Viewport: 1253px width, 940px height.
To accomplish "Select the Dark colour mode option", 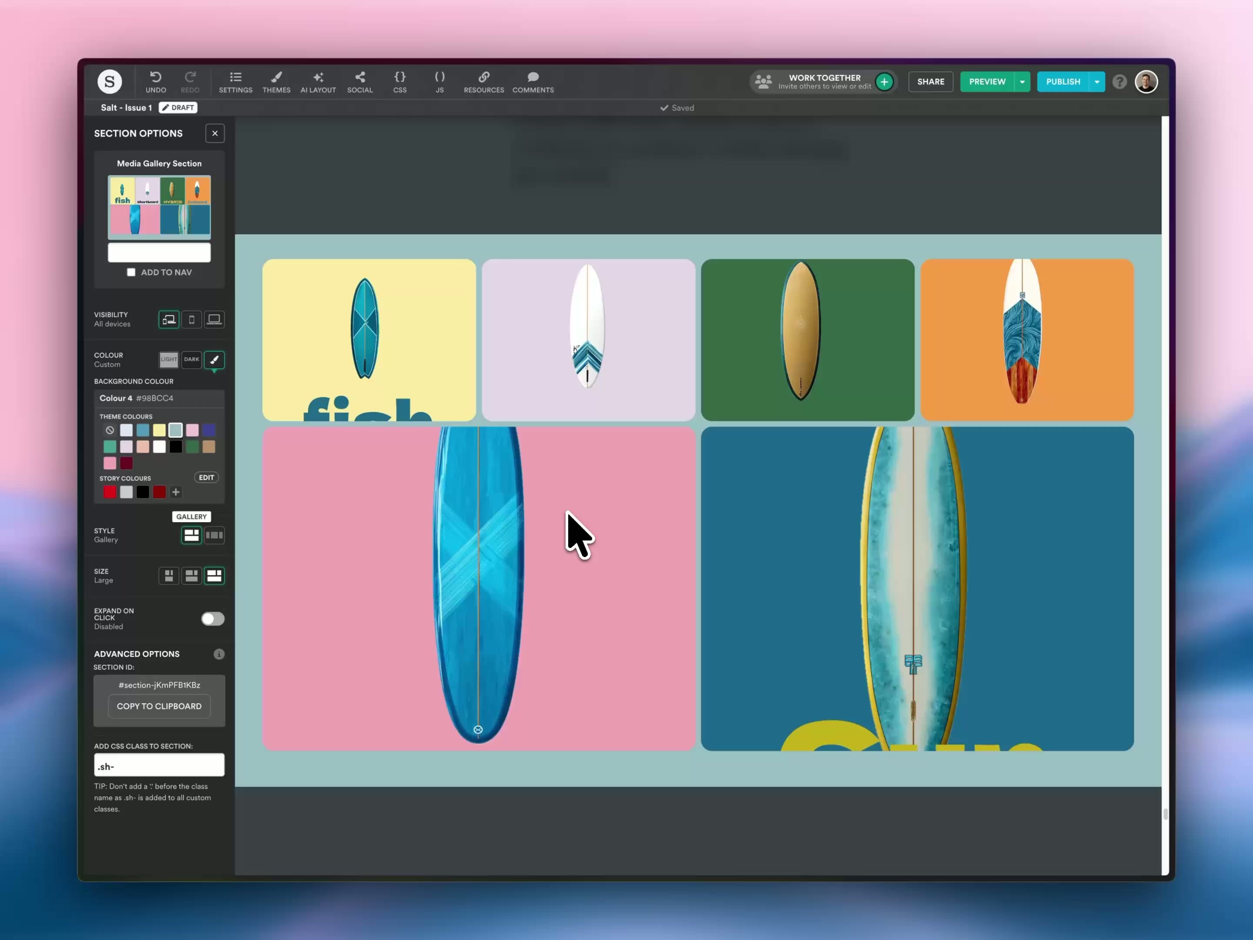I will [x=191, y=359].
